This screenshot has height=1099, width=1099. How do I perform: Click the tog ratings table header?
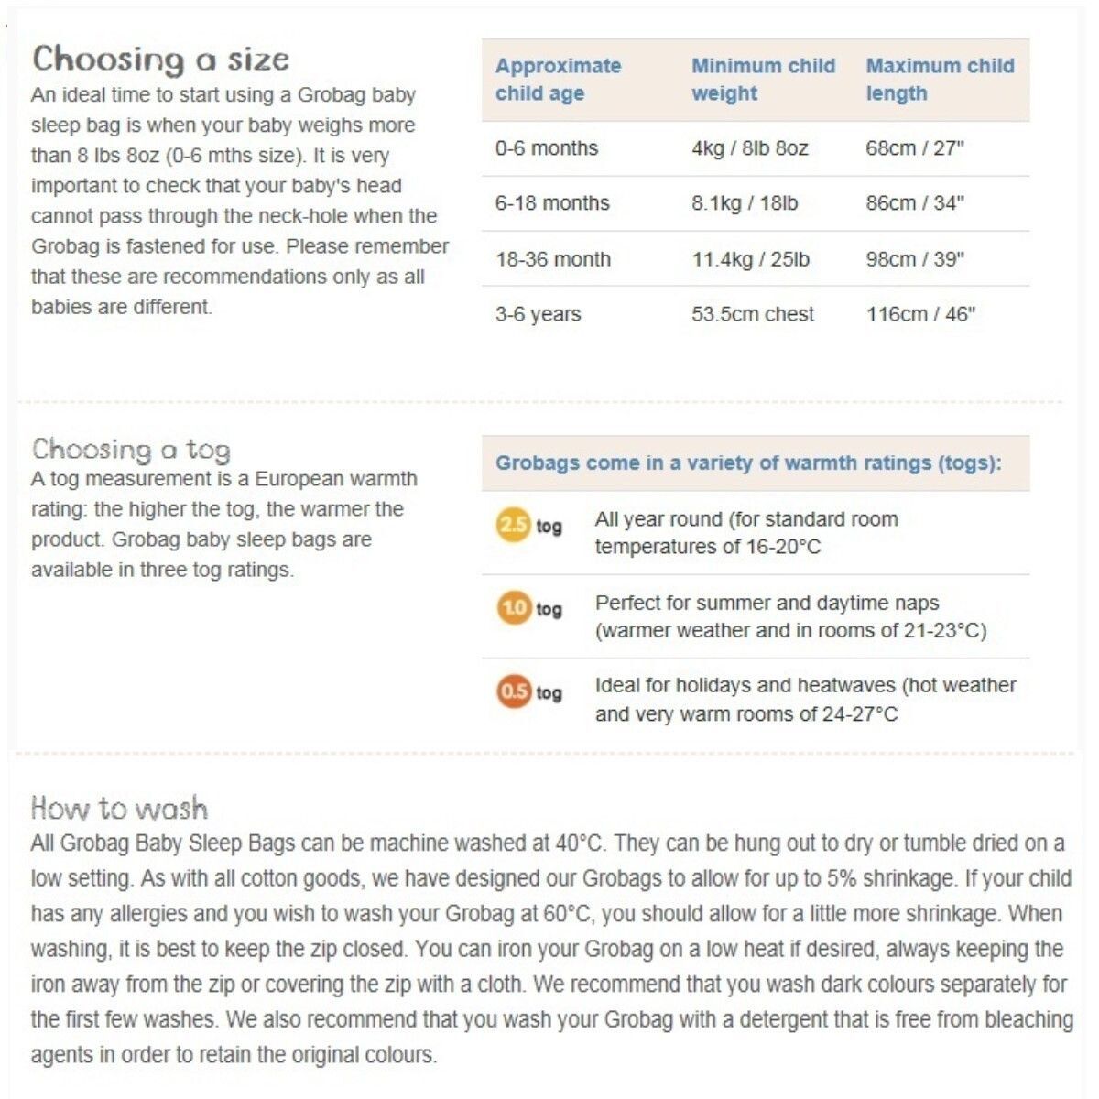[x=748, y=463]
